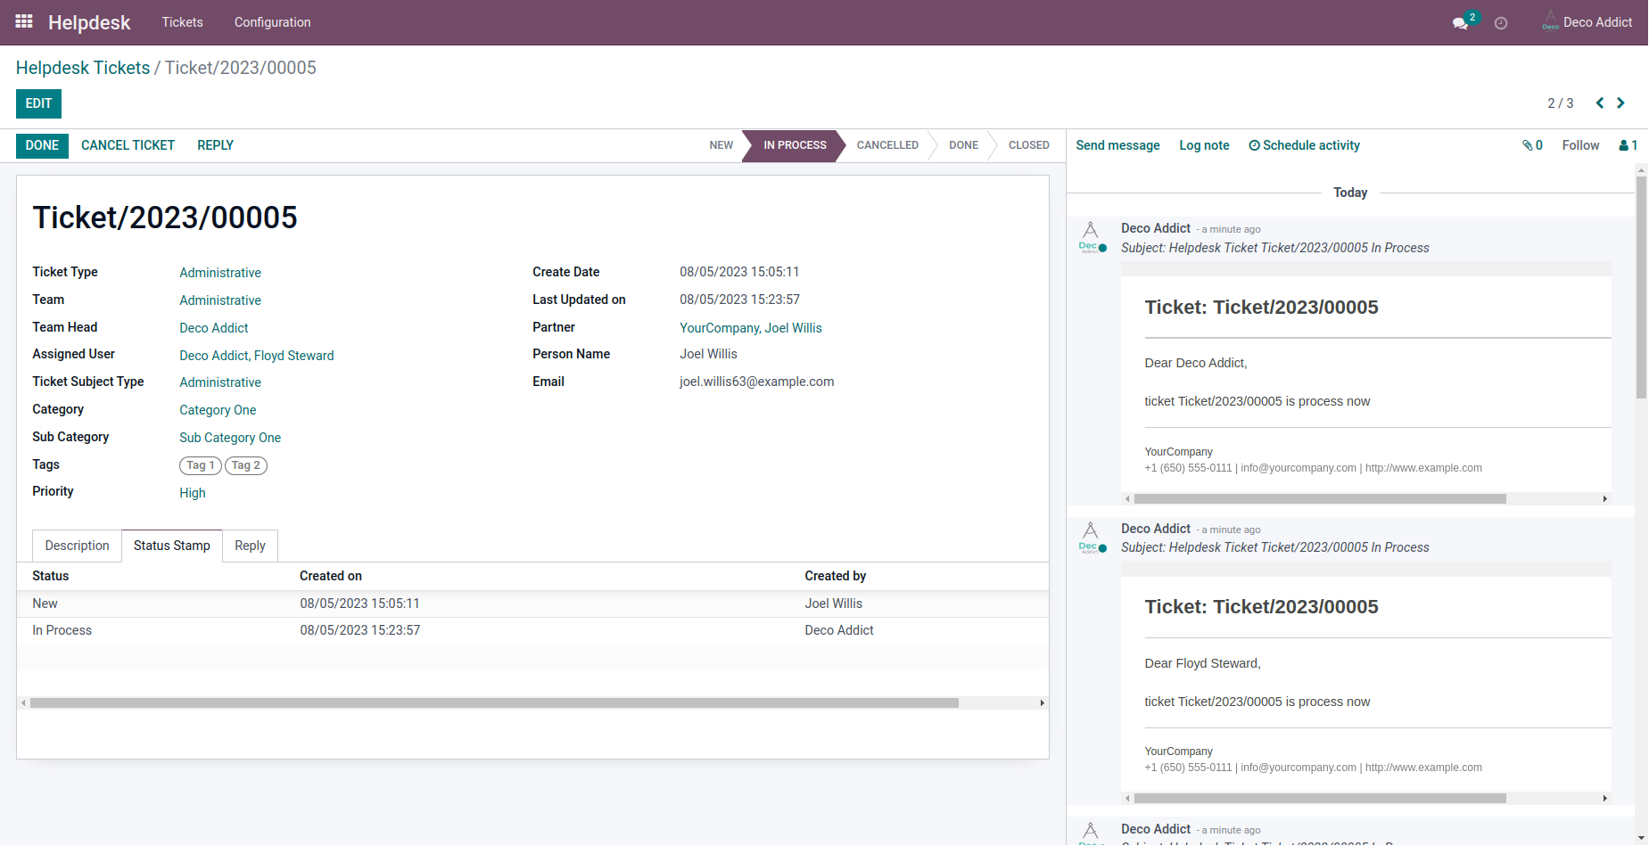Open partner YourCompany, Joel Willis link
Viewport: 1649px width, 846px height.
(751, 328)
